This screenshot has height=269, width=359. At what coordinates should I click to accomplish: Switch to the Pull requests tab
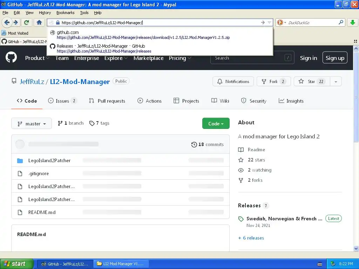pyautogui.click(x=107, y=101)
